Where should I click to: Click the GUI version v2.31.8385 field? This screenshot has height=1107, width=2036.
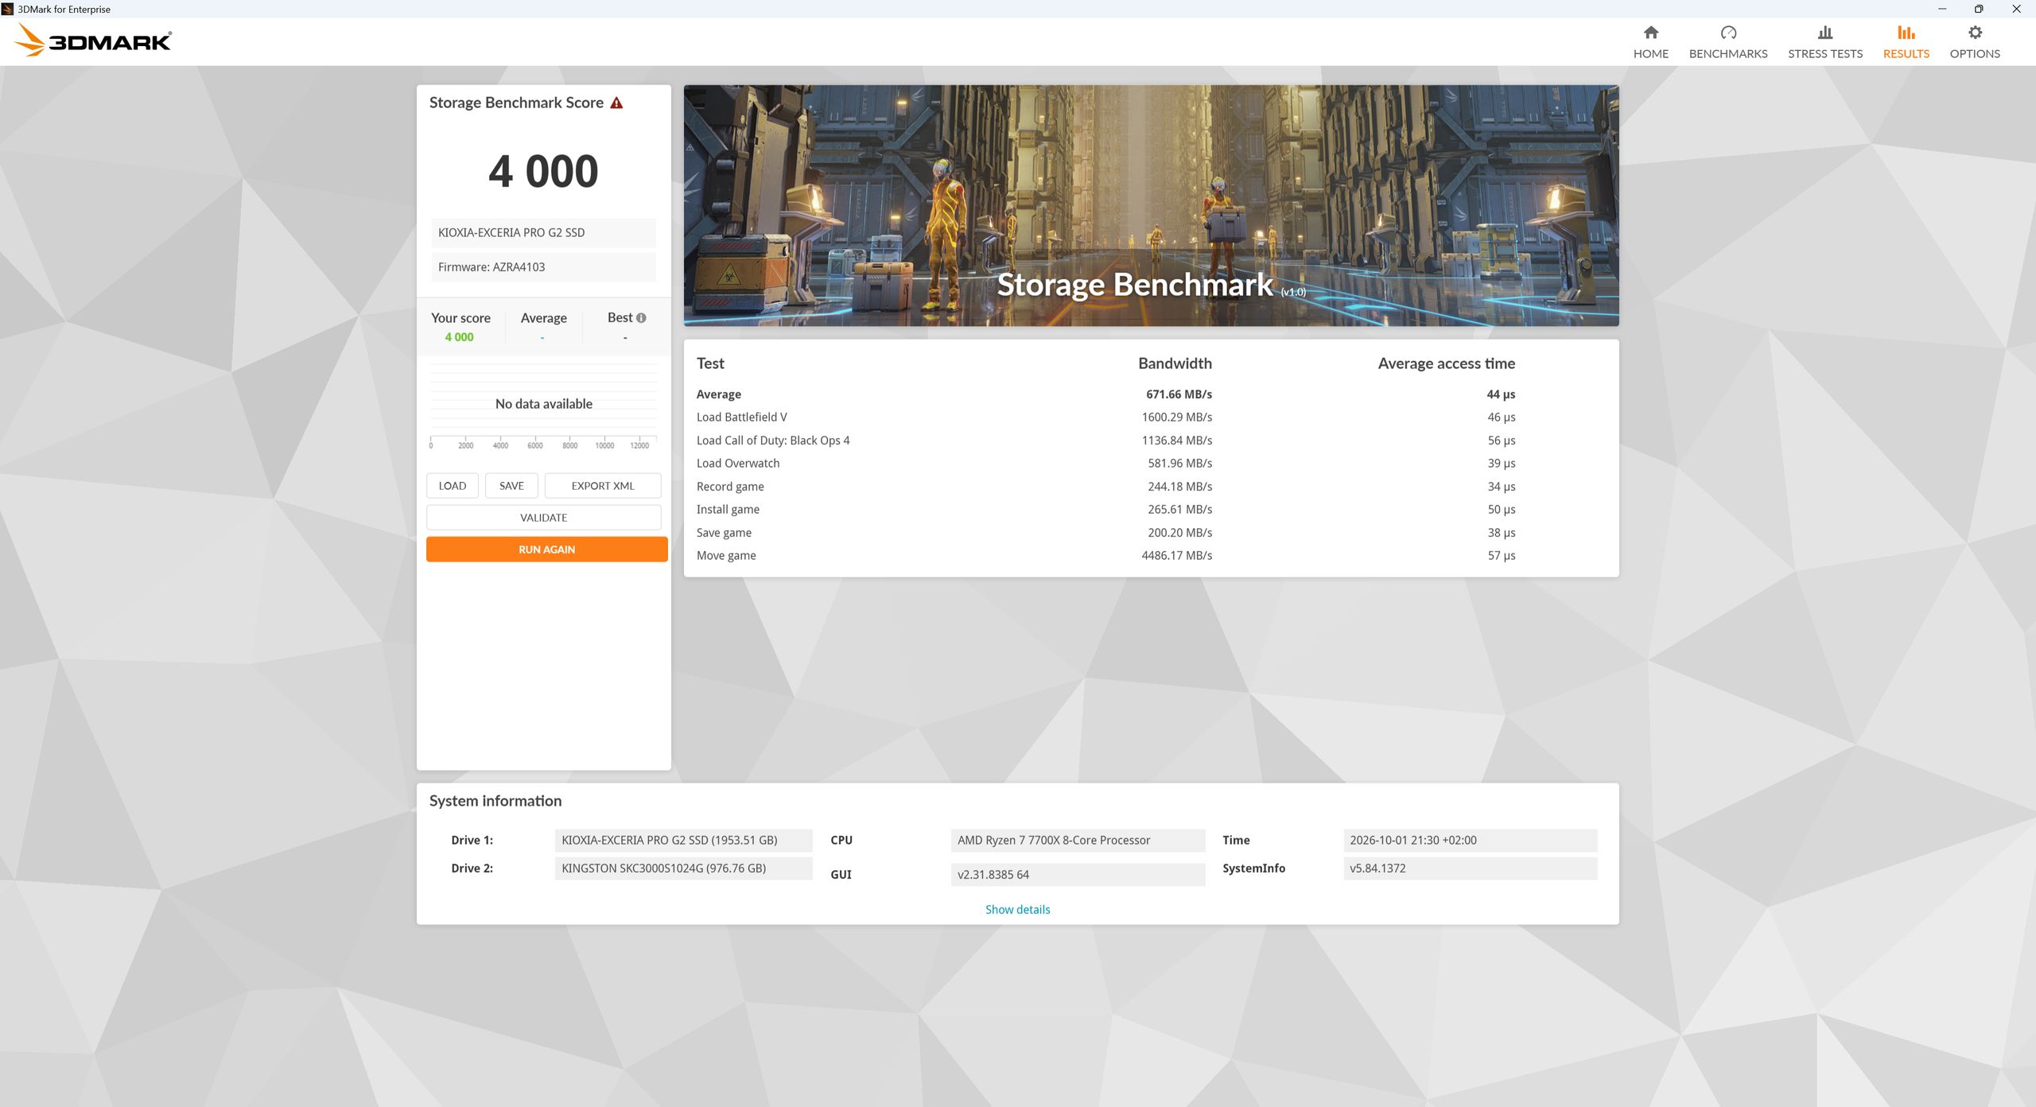click(1078, 875)
